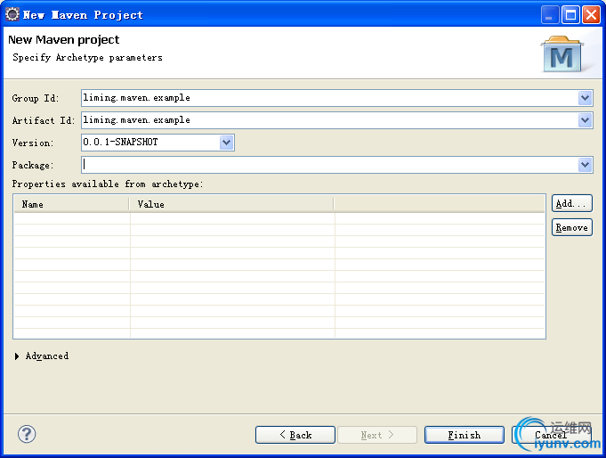
Task: Go to previous page with Back
Action: pyautogui.click(x=295, y=435)
